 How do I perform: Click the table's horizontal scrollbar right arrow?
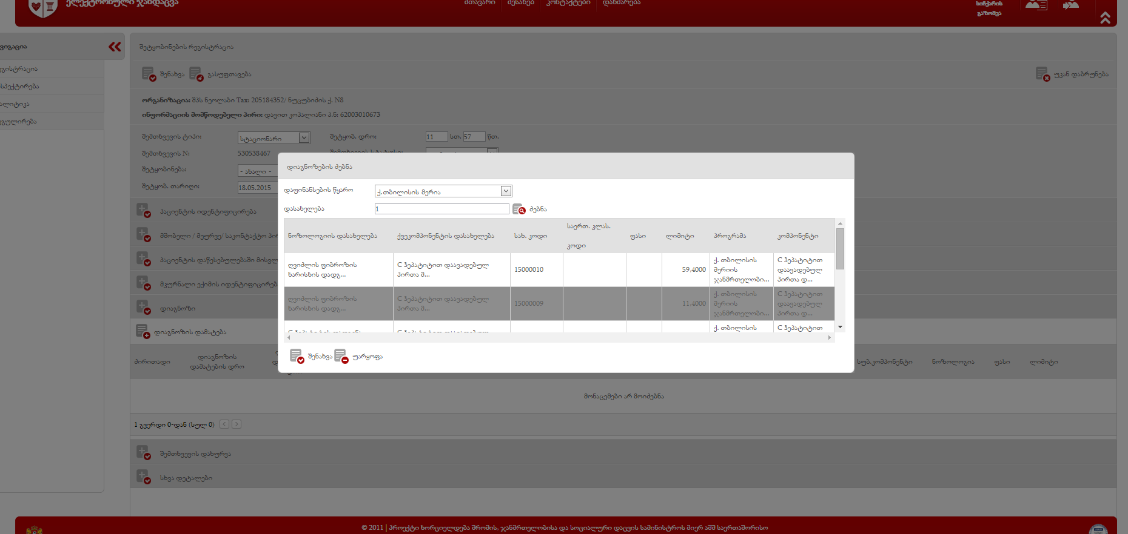click(x=829, y=338)
